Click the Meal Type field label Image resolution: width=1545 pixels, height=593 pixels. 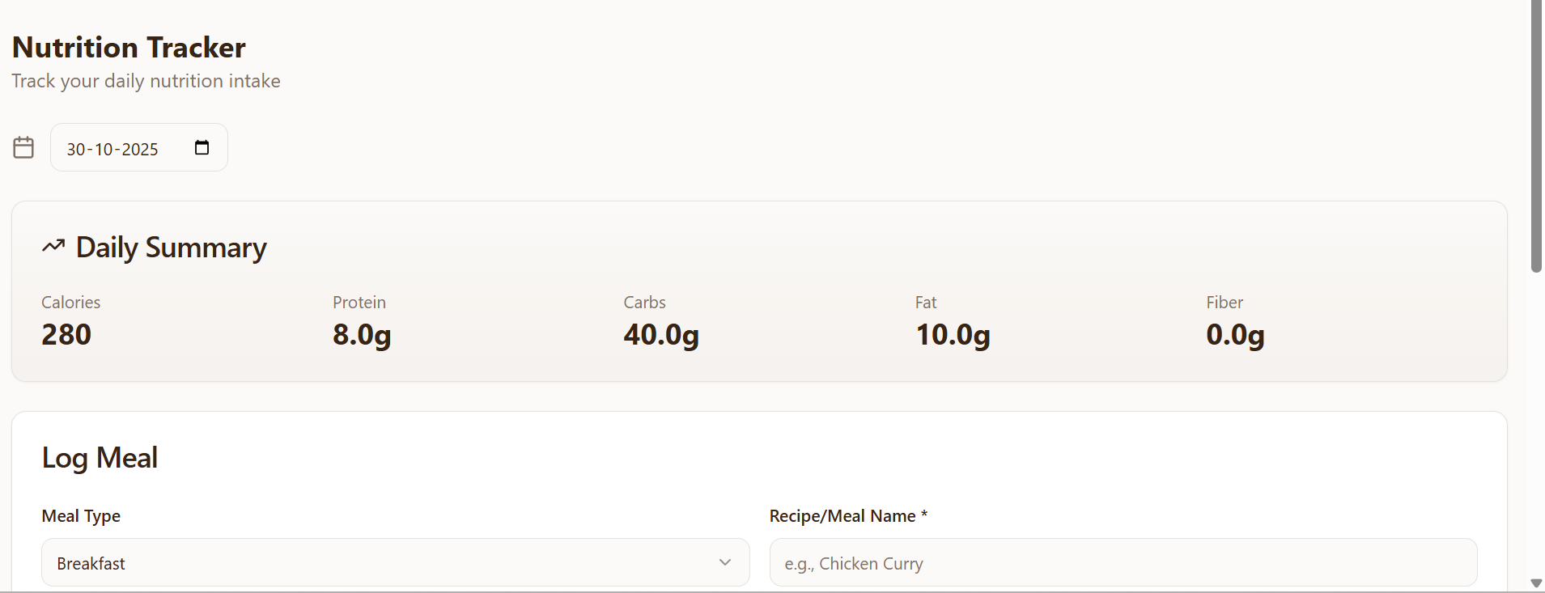81,516
